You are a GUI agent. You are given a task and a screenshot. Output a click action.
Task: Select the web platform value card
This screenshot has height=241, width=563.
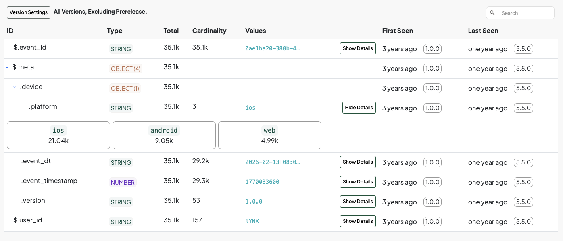269,135
